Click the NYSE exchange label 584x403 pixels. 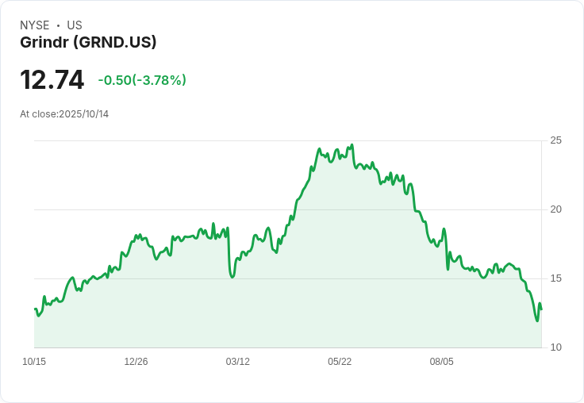(x=35, y=25)
